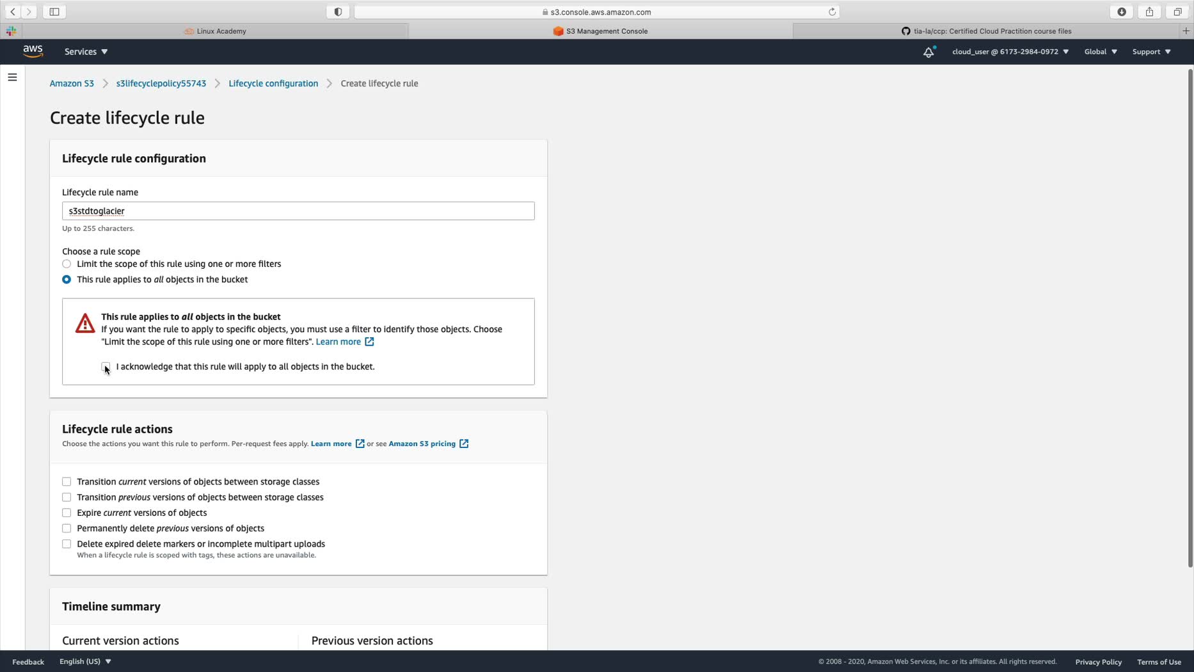Viewport: 1194px width, 672px height.
Task: Click external link icon next to actions Learn more
Action: click(x=360, y=444)
